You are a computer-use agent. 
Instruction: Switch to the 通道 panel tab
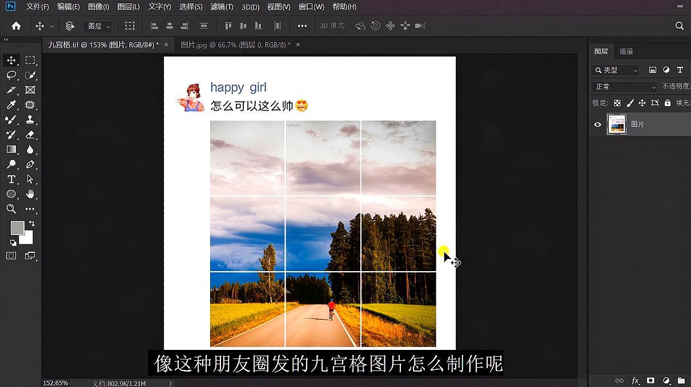pos(626,51)
